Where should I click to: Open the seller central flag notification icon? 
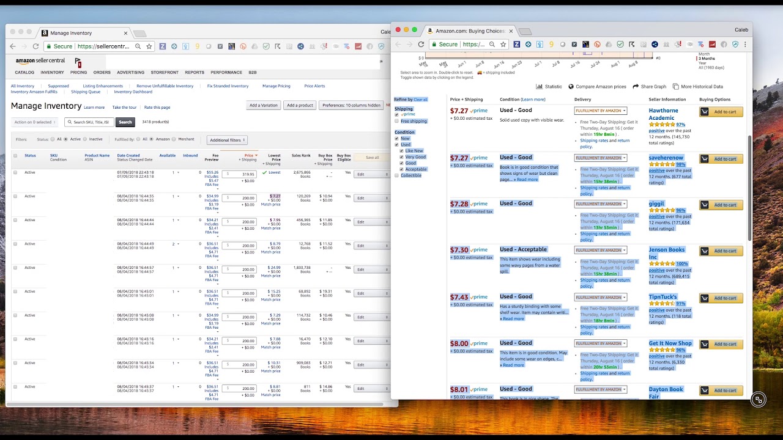tap(78, 62)
